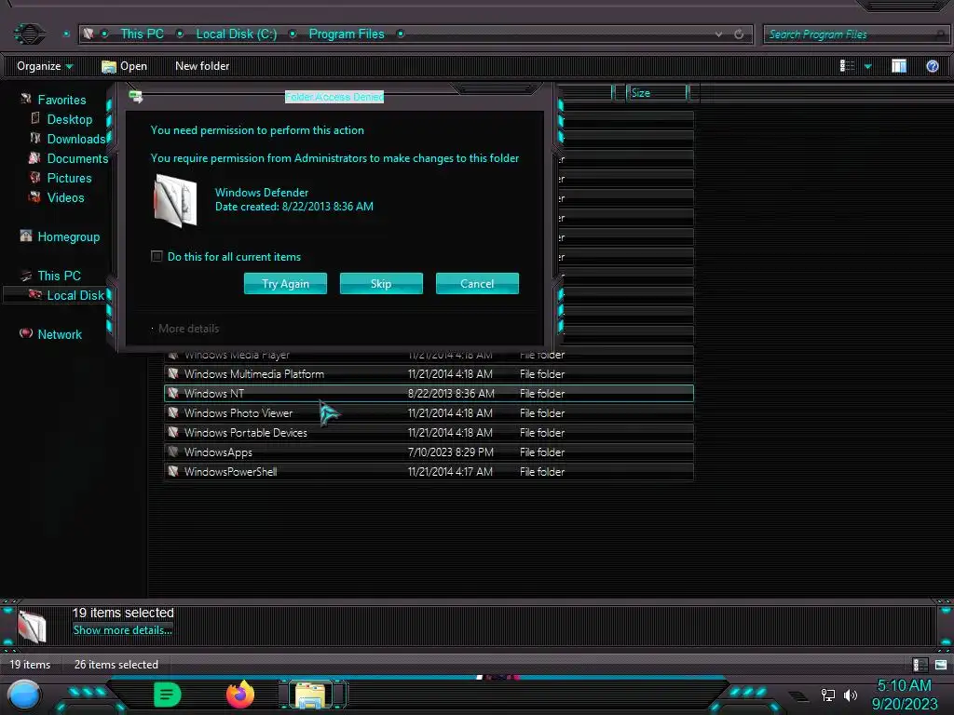954x715 pixels.
Task: Change the view layout icon
Action: tap(847, 66)
